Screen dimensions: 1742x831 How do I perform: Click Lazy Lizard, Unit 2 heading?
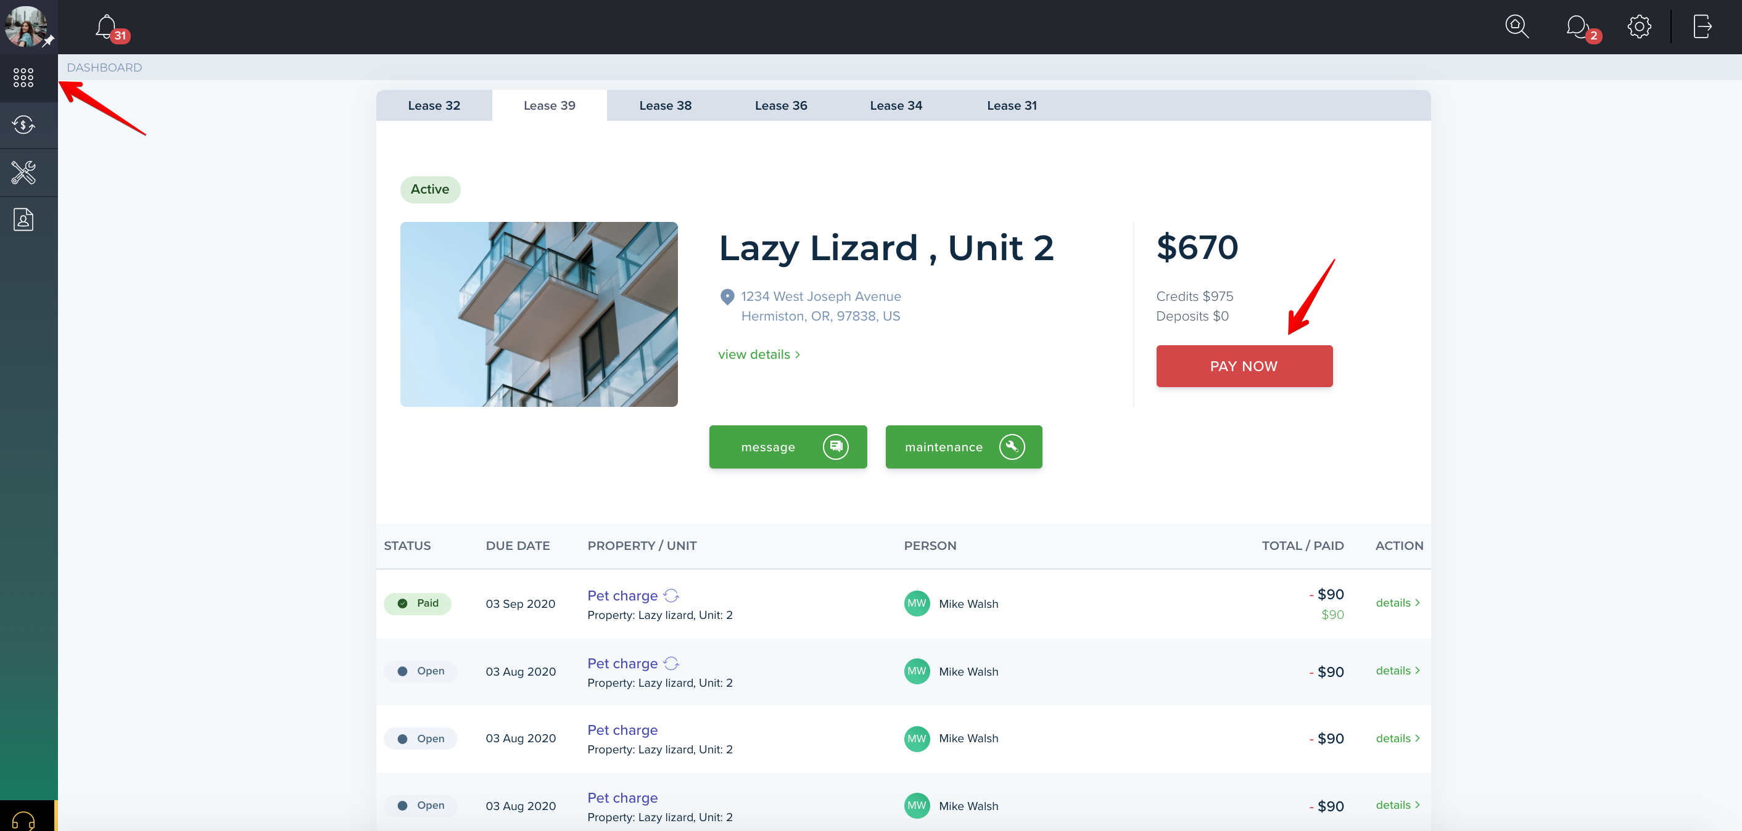pyautogui.click(x=886, y=248)
